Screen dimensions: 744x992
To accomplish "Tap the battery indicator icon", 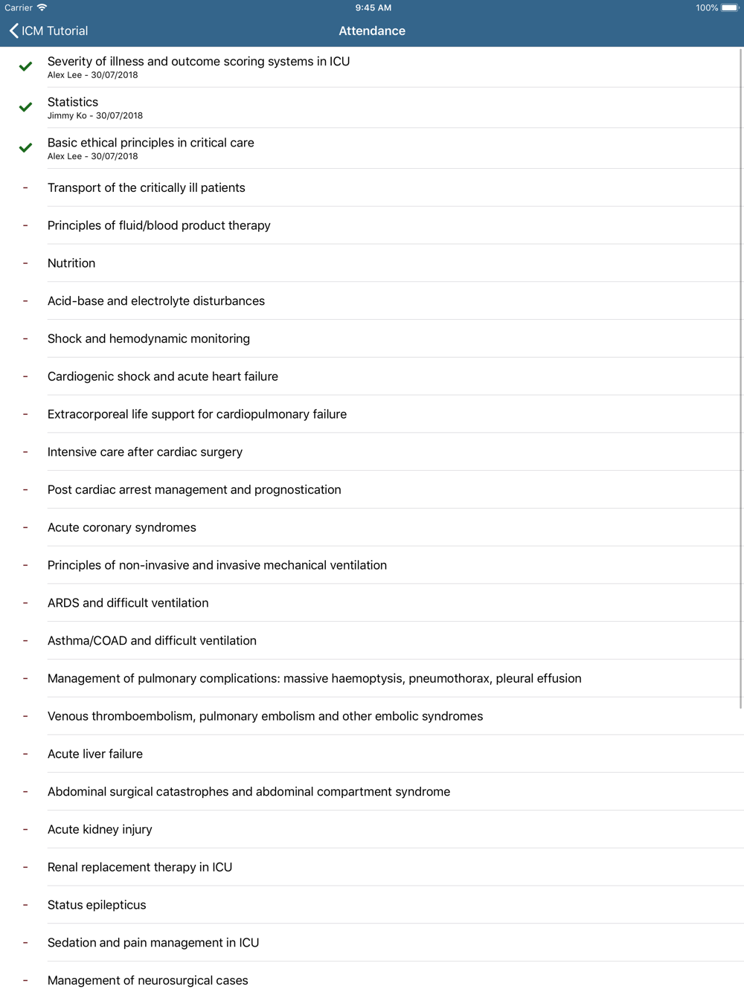I will point(729,7).
